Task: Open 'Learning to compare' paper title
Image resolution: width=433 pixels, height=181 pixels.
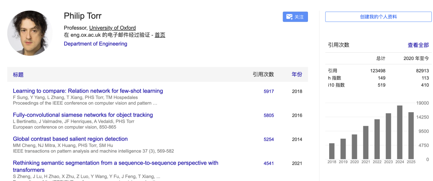Action: click(x=88, y=91)
